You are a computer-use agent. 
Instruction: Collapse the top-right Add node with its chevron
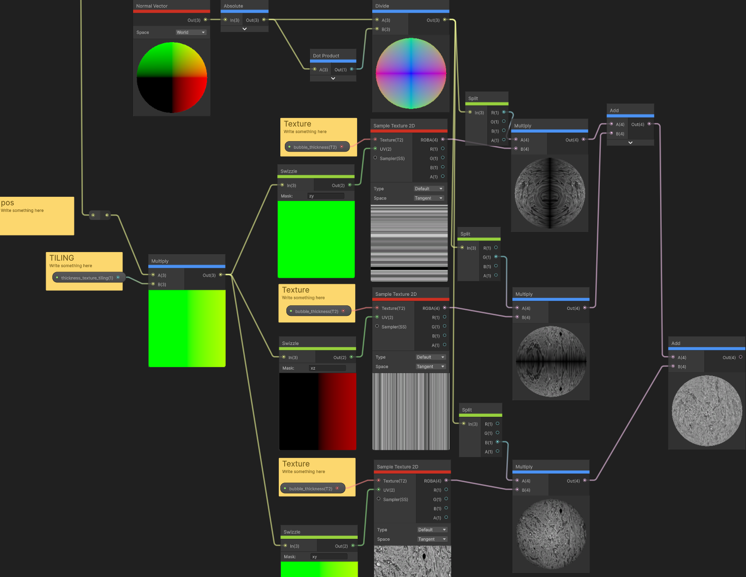click(630, 142)
